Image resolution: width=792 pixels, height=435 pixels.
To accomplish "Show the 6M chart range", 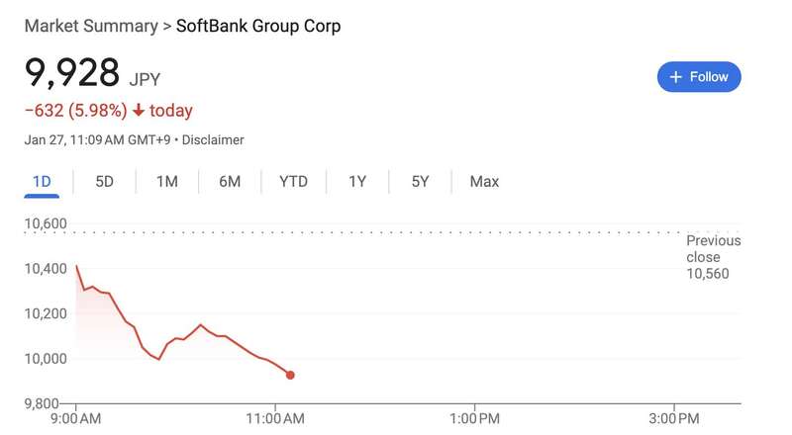I will [230, 182].
